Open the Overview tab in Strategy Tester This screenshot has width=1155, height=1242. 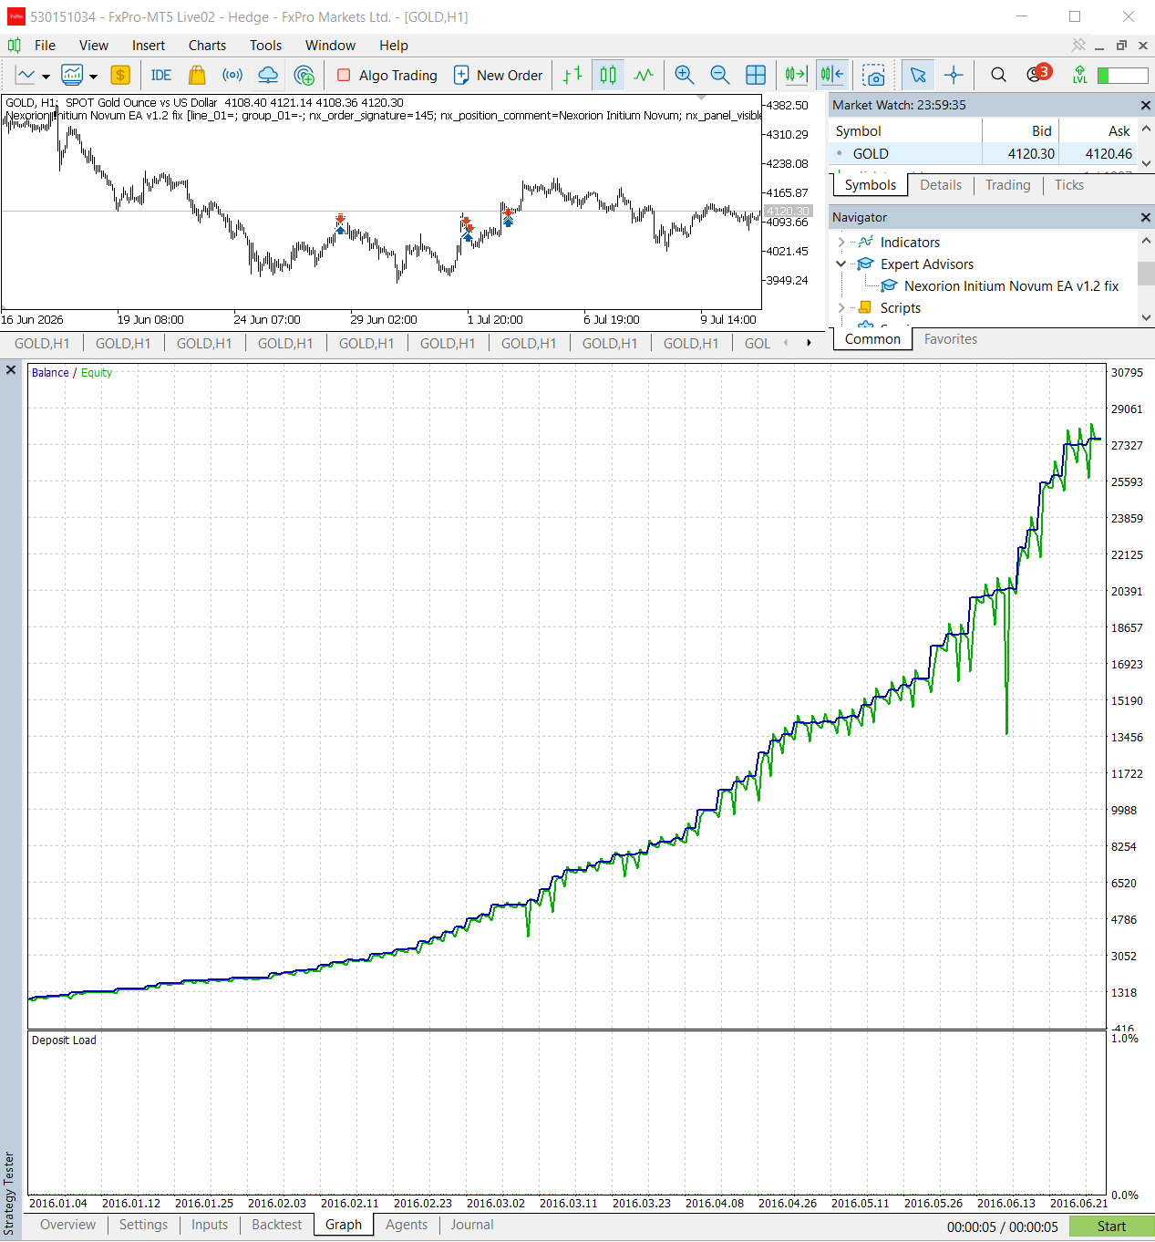(x=67, y=1225)
